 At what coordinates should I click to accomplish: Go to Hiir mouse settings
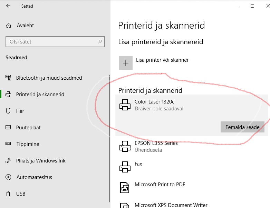click(20, 111)
